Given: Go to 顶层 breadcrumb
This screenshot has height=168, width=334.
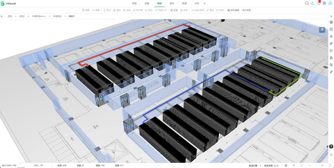Looking at the screenshot, I should point(10,16).
